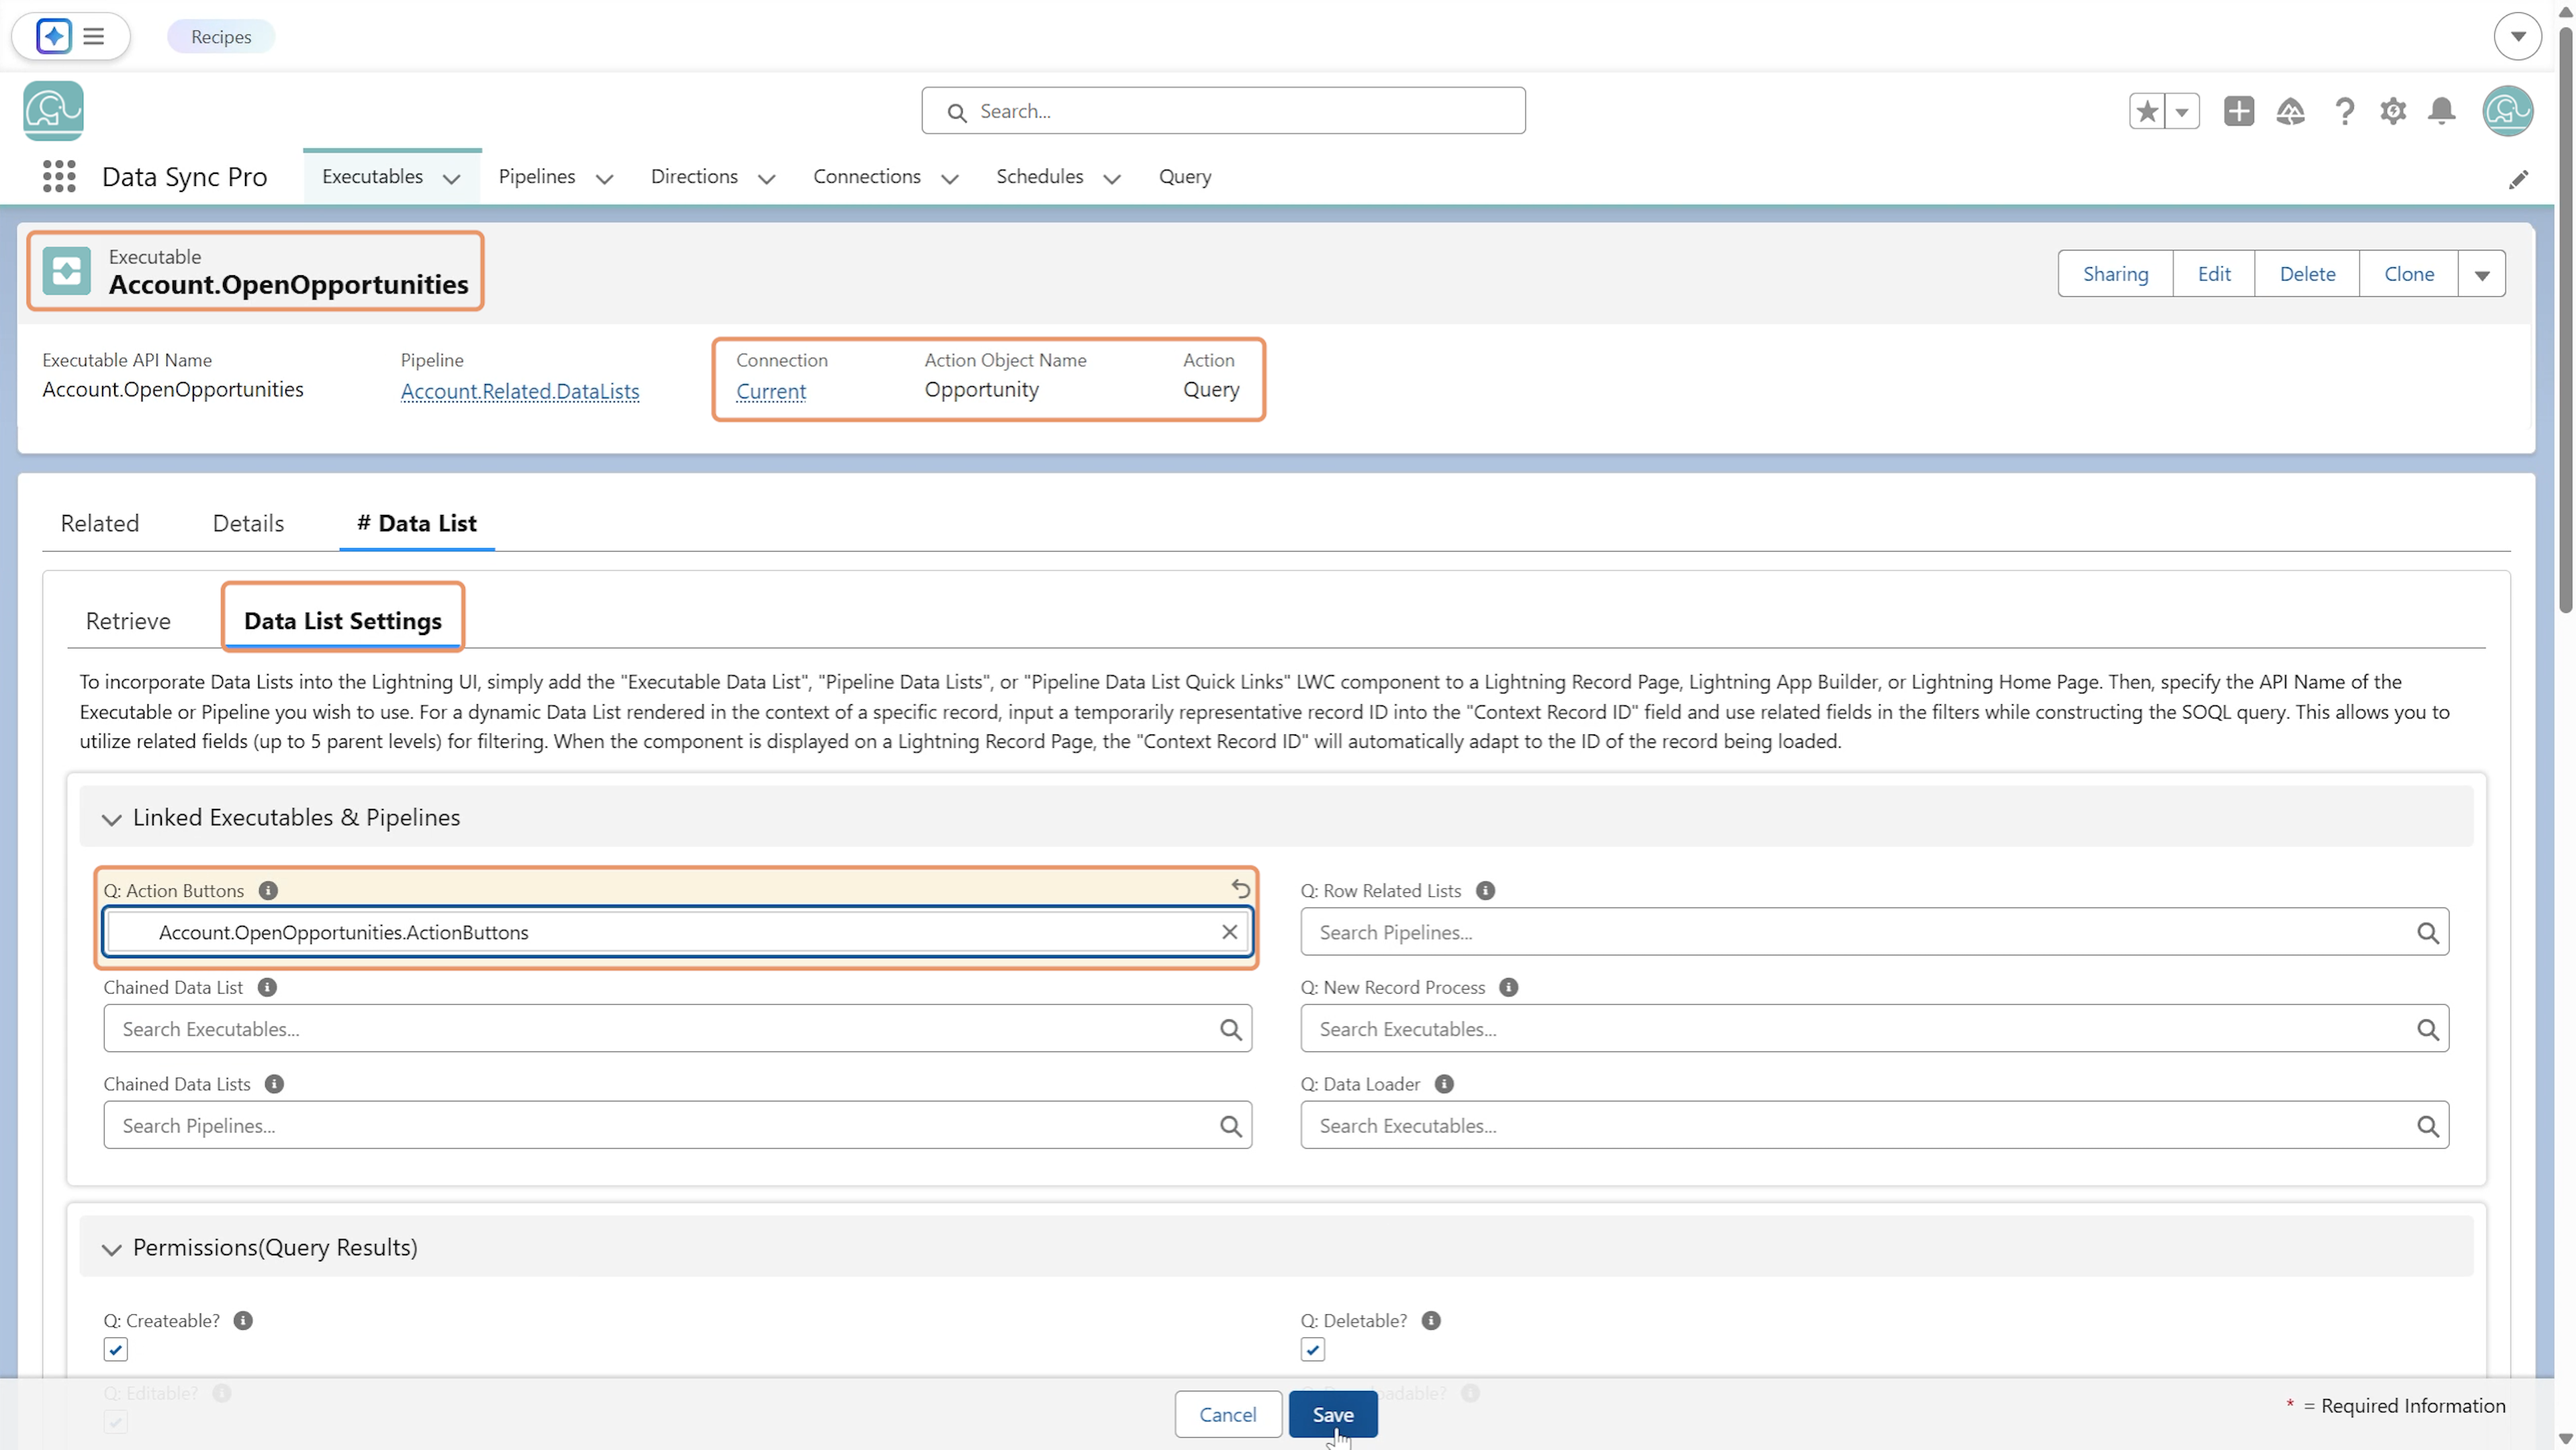The width and height of the screenshot is (2576, 1450).
Task: Show info for Q: Createable?
Action: 243,1320
